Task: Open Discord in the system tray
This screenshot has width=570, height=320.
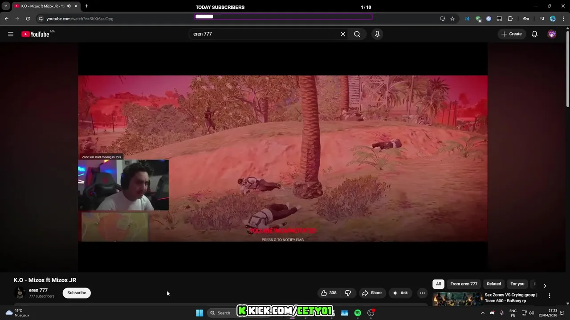Action: (x=492, y=313)
